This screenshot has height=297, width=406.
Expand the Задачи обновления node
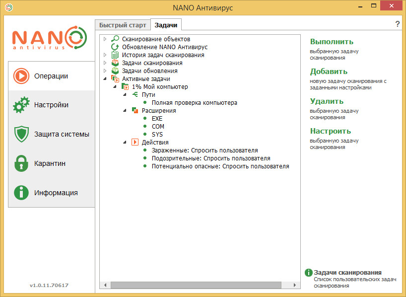click(x=105, y=71)
